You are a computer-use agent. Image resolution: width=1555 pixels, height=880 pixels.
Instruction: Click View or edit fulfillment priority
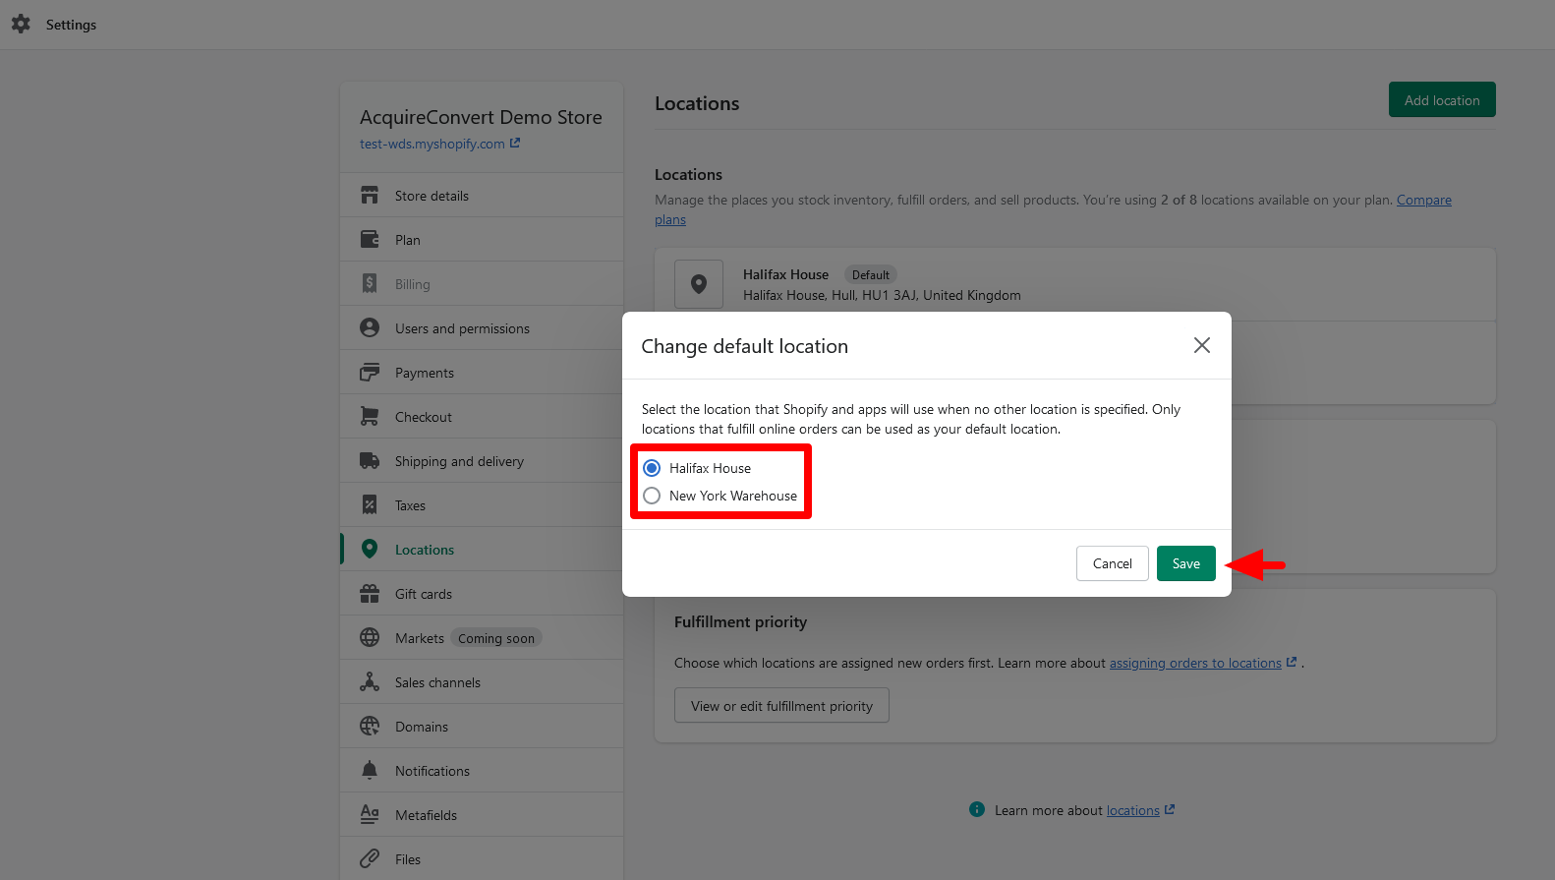781,706
